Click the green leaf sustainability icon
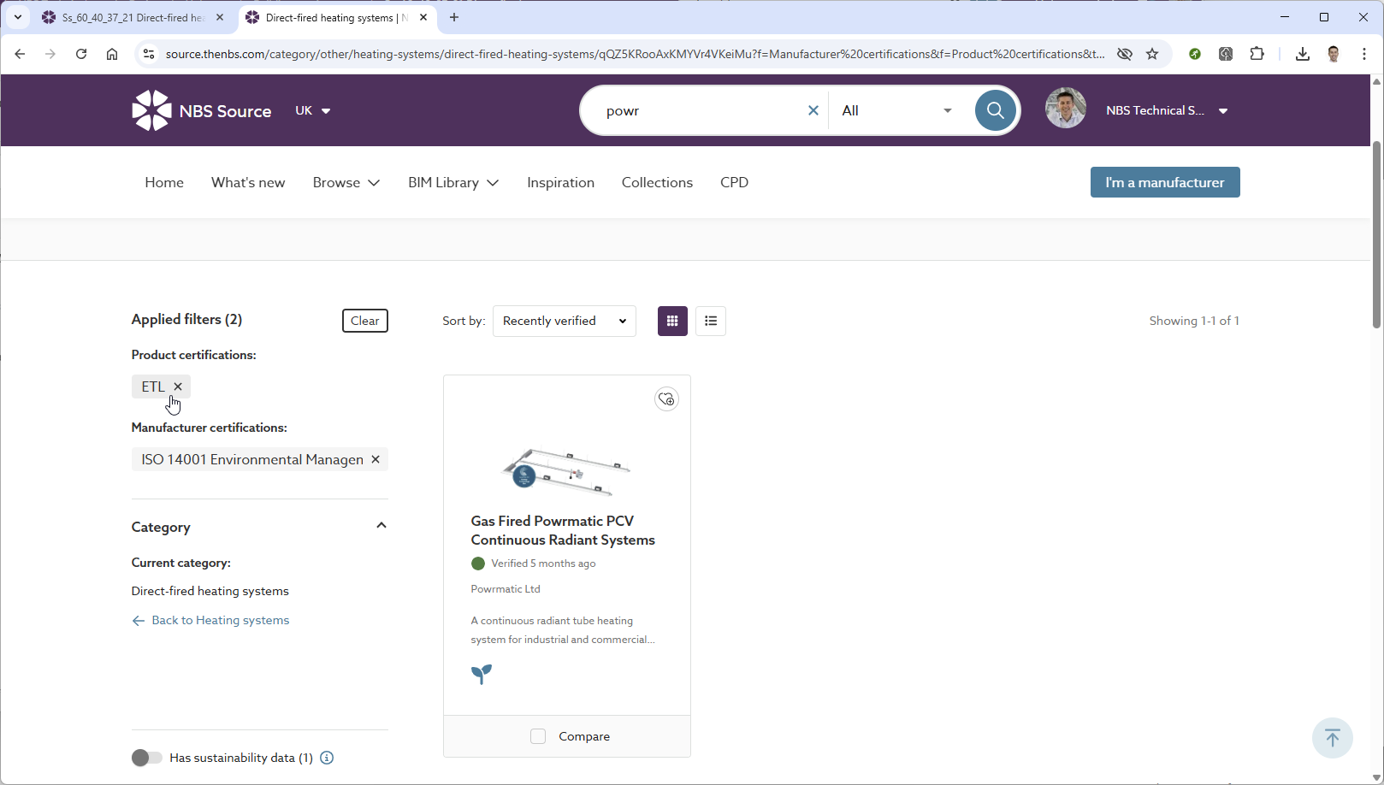Viewport: 1384px width, 785px height. 482,674
